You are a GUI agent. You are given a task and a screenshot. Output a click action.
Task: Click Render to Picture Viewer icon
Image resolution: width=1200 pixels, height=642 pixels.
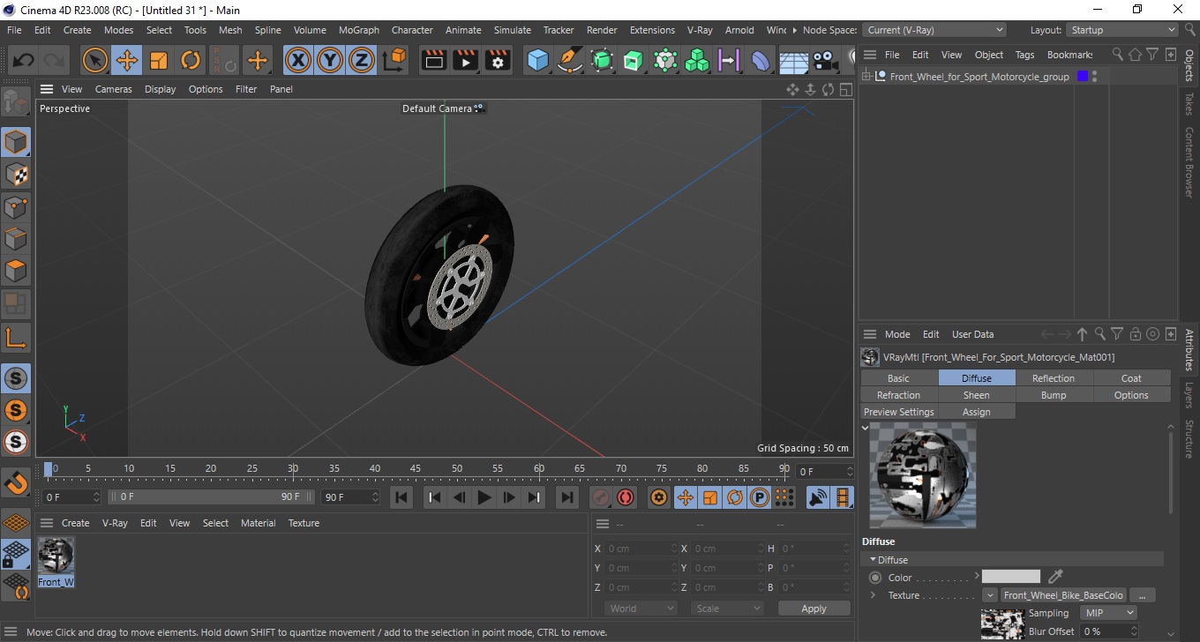[465, 61]
